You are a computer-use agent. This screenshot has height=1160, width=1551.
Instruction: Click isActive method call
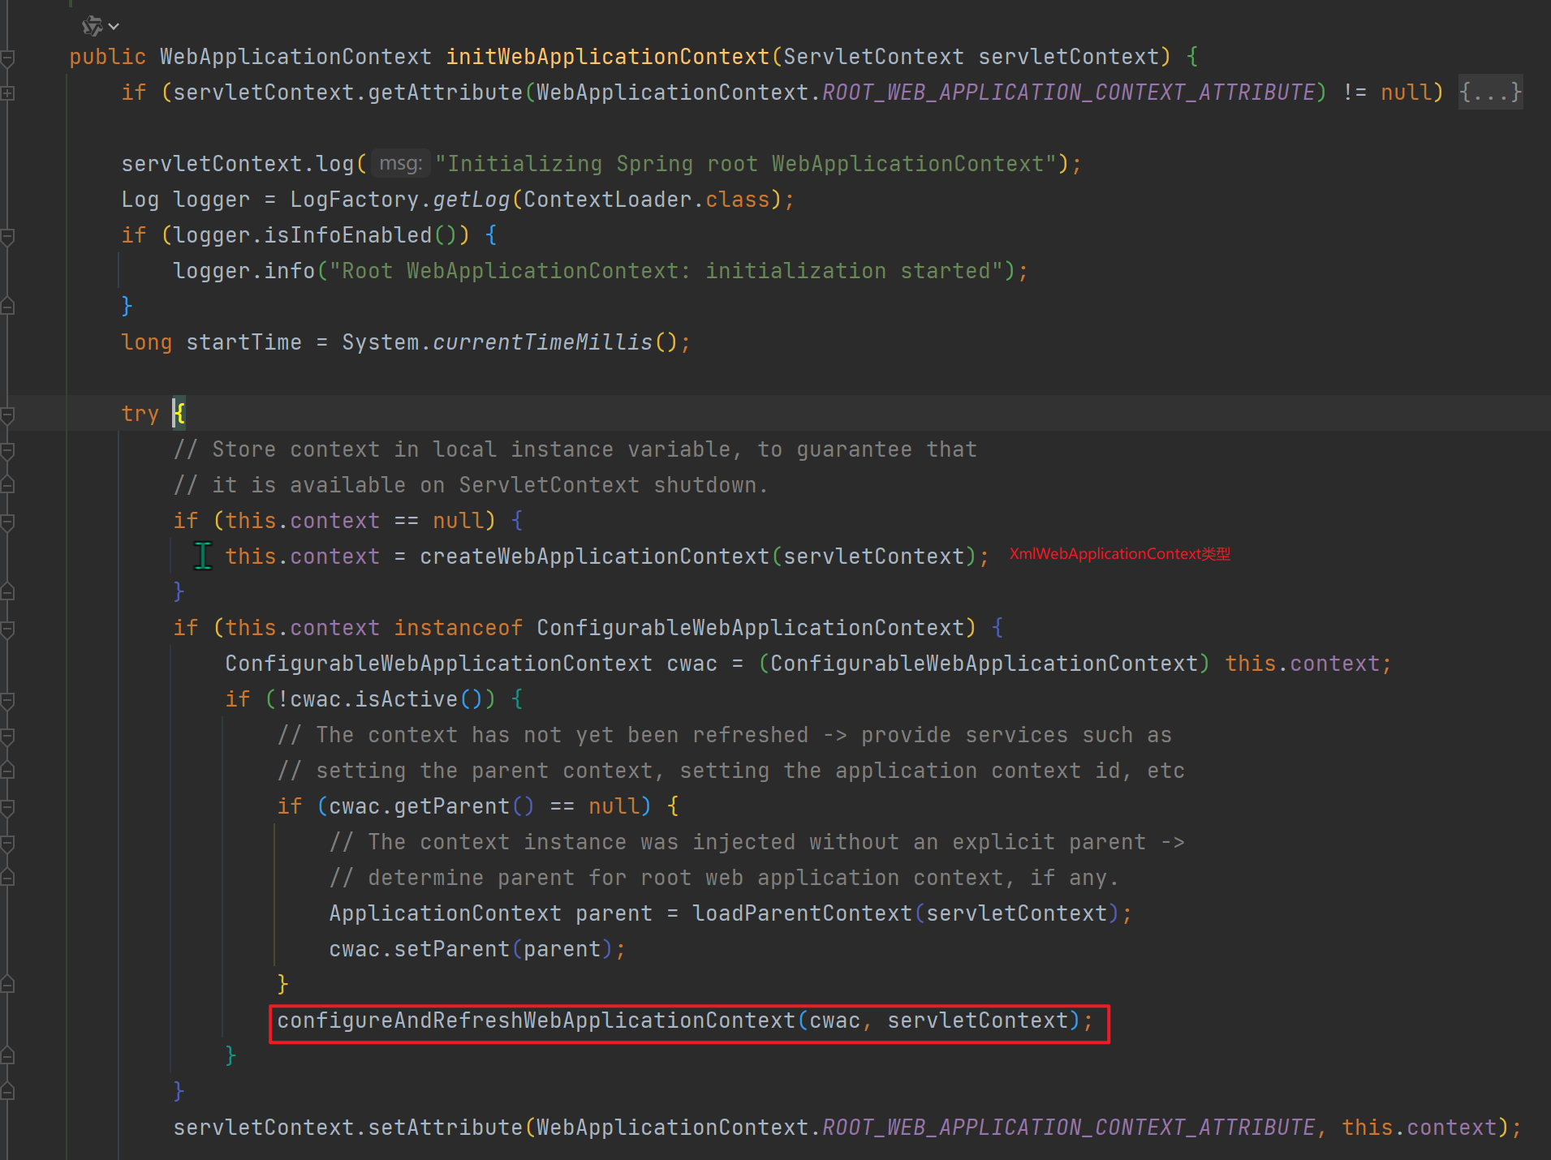coord(407,699)
